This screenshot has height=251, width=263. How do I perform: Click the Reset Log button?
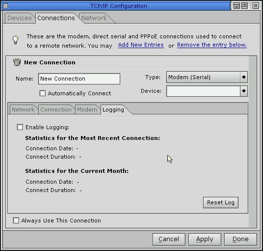click(x=221, y=202)
